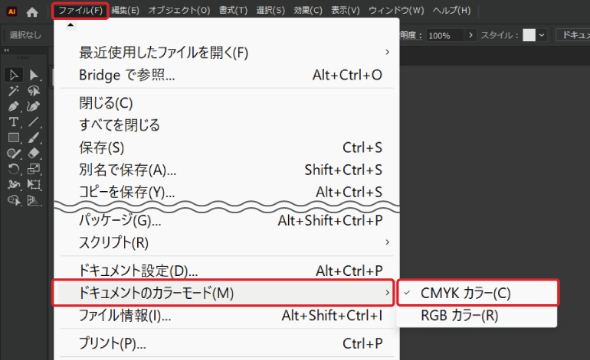The width and height of the screenshot is (590, 360).
Task: Click the 選択なし label
Action: tap(25, 35)
